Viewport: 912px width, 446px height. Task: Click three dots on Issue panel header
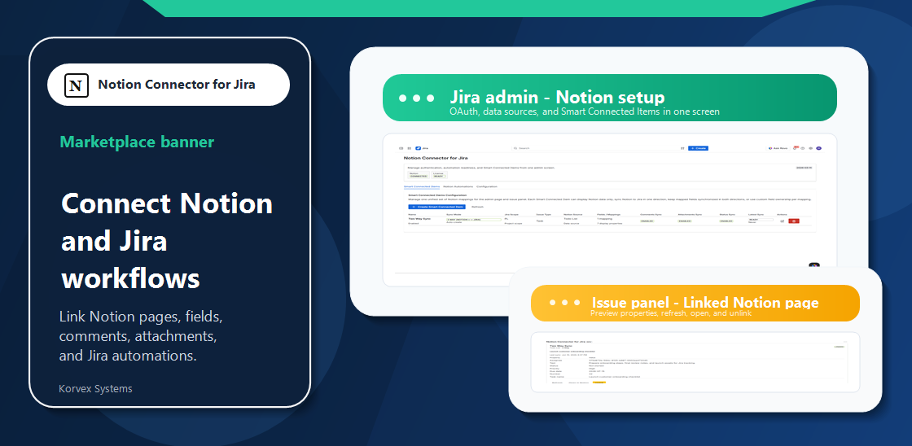pos(565,303)
